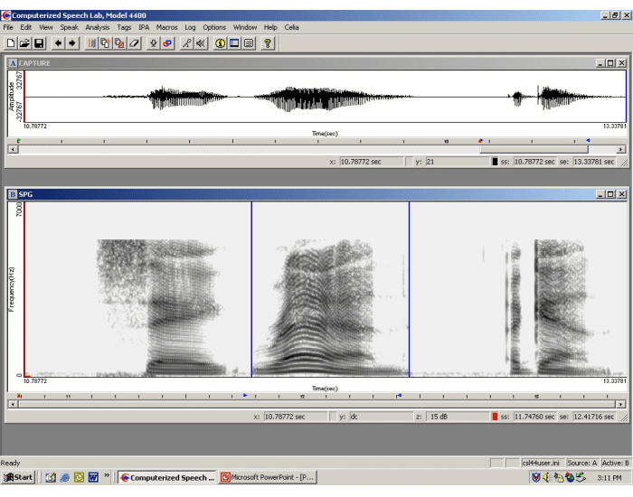Click the se field showing 13.33781 sec

click(594, 162)
